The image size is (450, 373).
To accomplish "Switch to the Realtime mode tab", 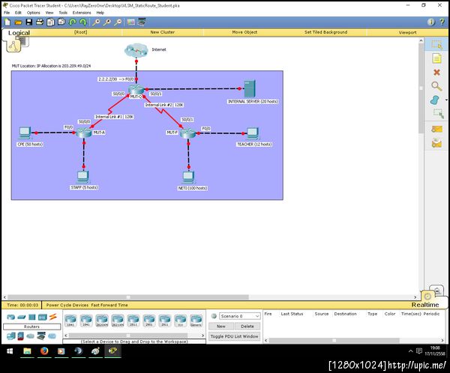I will coord(425,305).
